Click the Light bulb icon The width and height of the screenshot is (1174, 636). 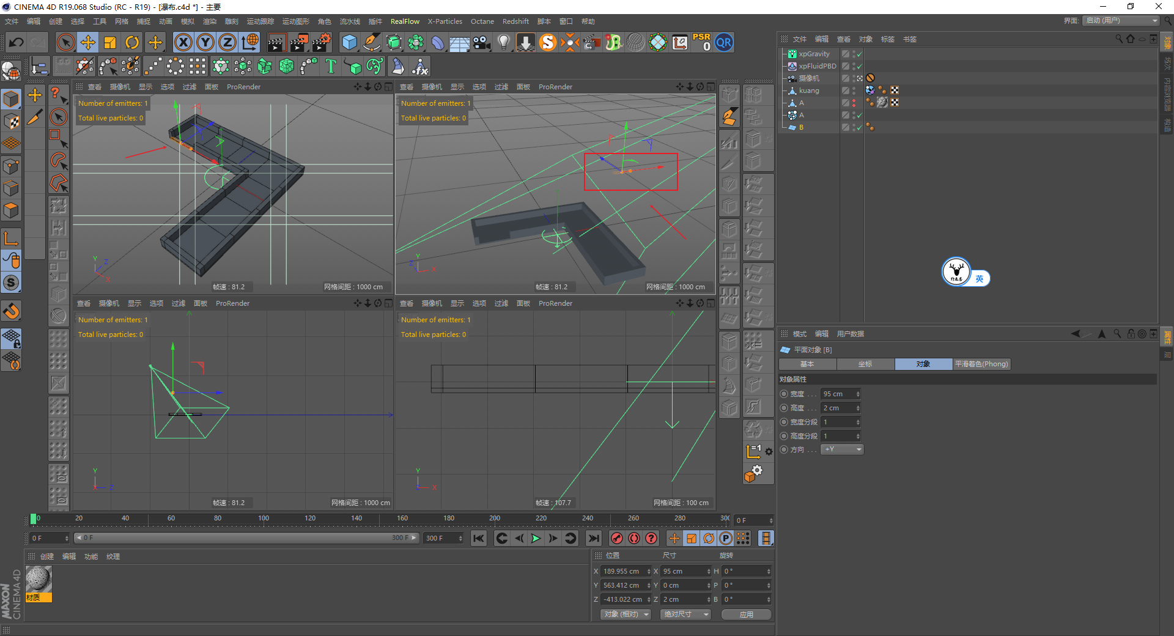click(504, 42)
